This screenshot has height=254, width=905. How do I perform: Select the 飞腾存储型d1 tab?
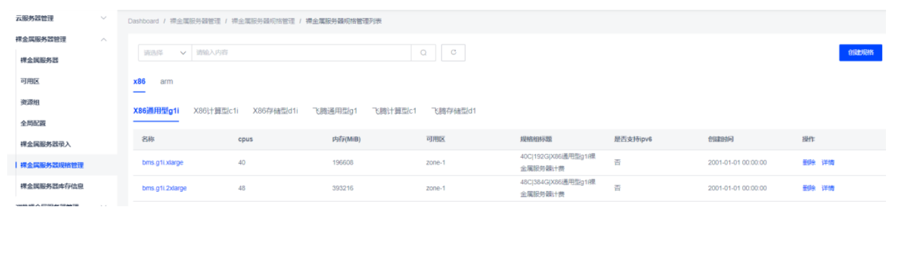tap(454, 111)
